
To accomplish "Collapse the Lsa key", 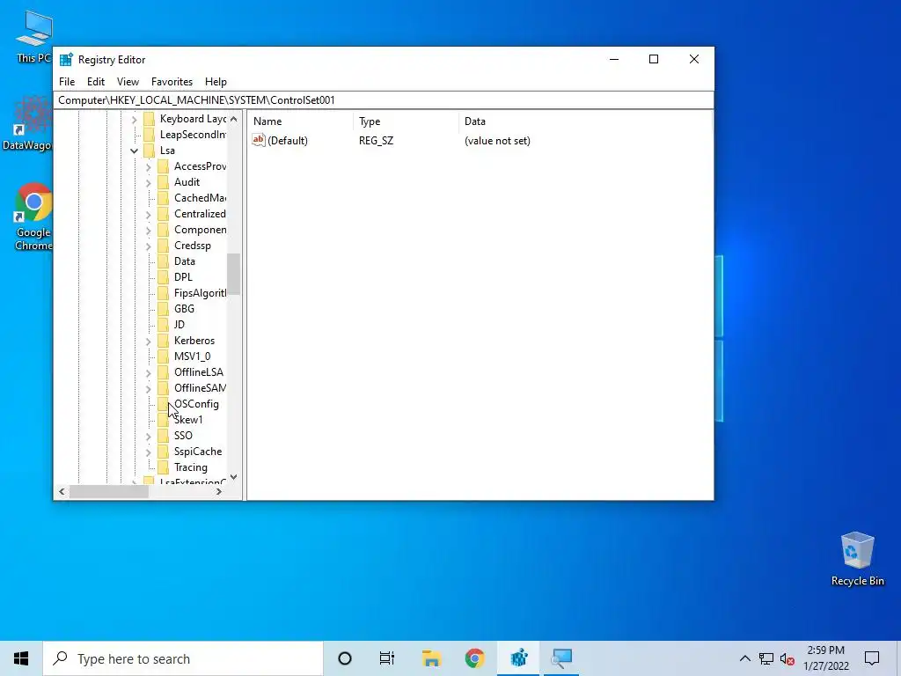I will 134,151.
